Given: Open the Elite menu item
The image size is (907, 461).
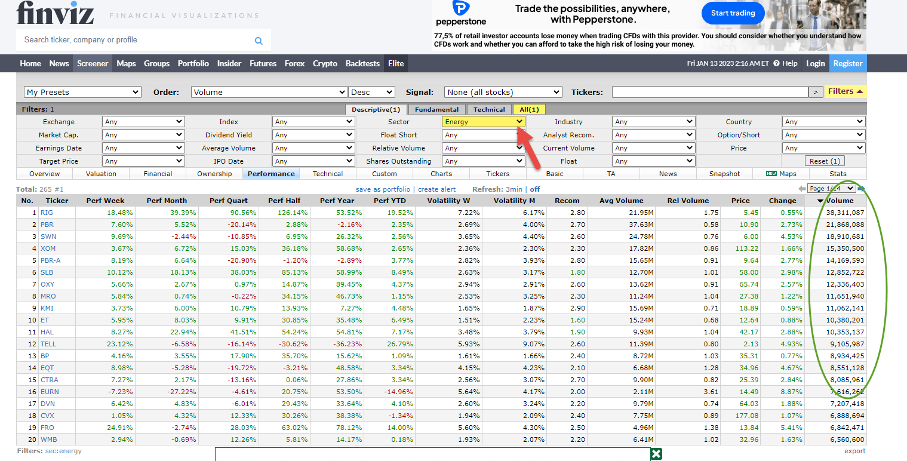Looking at the screenshot, I should [x=396, y=63].
